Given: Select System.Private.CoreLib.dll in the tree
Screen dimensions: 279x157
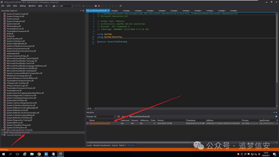Looking at the screenshot, I should click(18, 14).
